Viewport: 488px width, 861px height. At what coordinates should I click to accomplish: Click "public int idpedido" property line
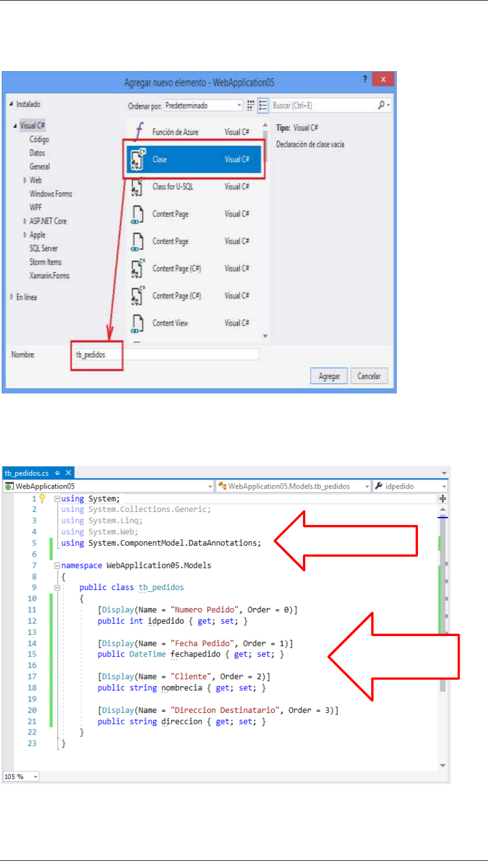173,621
